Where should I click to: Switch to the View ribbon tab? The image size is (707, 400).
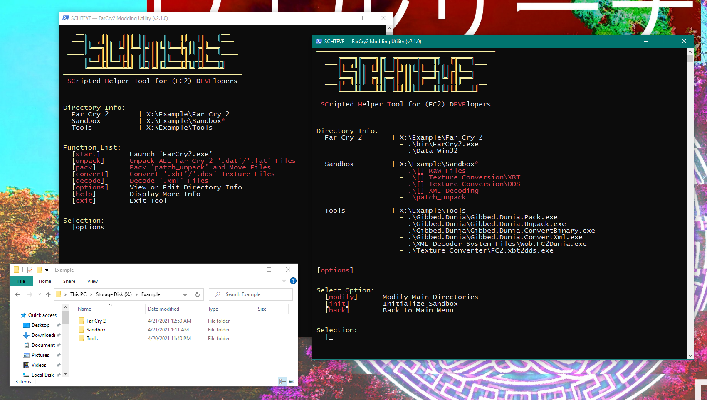pos(92,281)
